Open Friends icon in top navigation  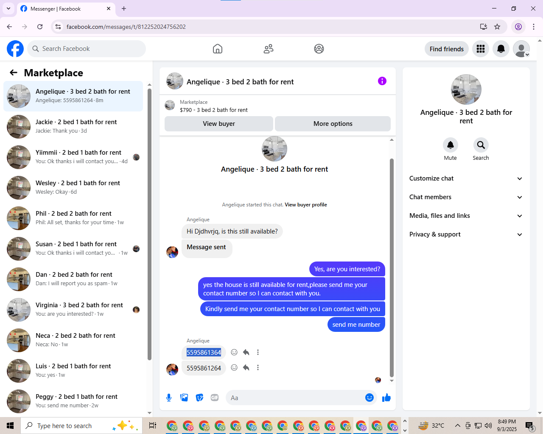(x=269, y=49)
